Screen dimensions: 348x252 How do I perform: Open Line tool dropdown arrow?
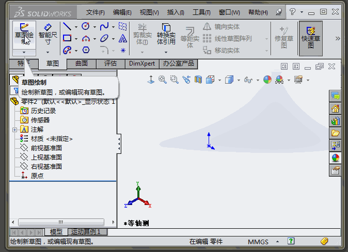[76, 27]
